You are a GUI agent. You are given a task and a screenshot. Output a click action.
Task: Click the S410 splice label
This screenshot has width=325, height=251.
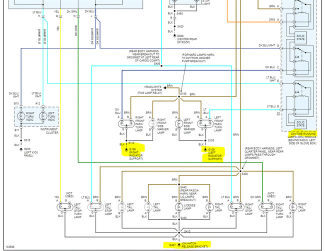[x=187, y=231]
